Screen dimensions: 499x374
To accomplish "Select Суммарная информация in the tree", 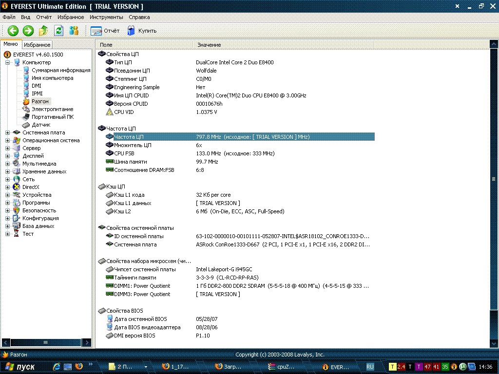I will click(61, 70).
